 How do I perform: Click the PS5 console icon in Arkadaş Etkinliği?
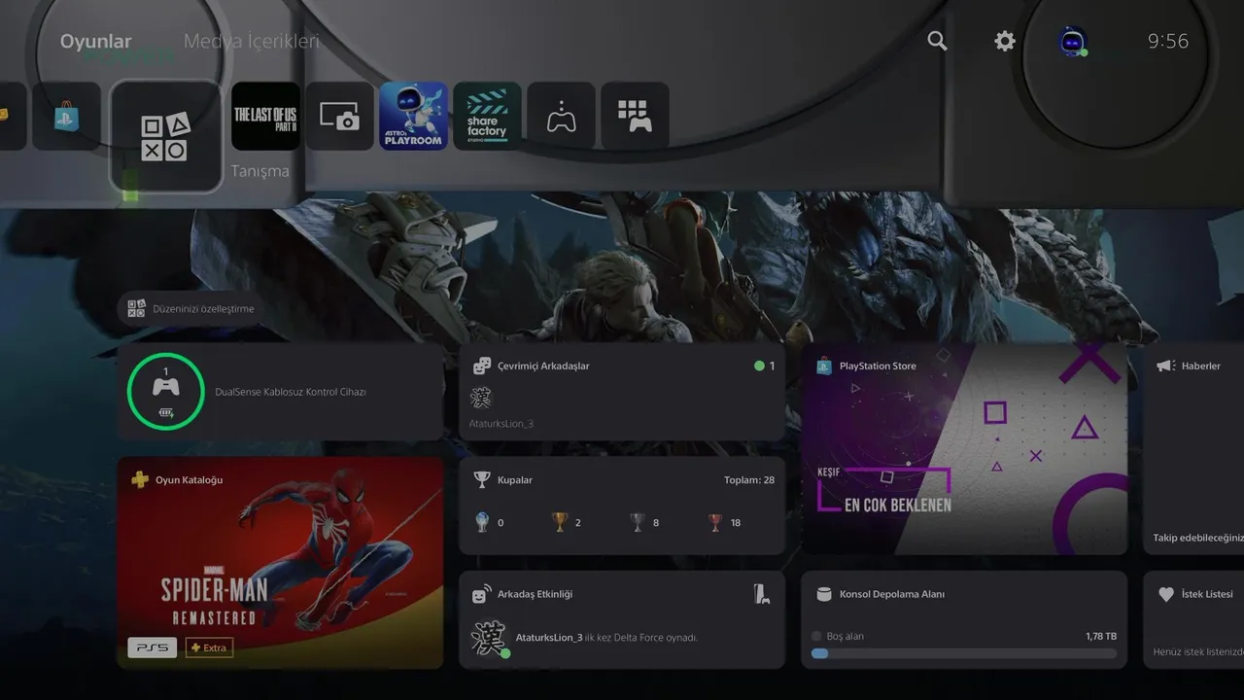point(762,594)
